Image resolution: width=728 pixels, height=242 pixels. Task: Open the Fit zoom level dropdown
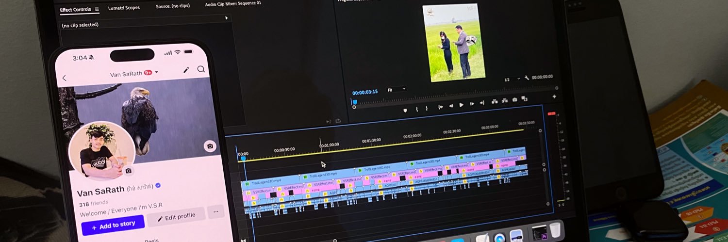(x=397, y=90)
